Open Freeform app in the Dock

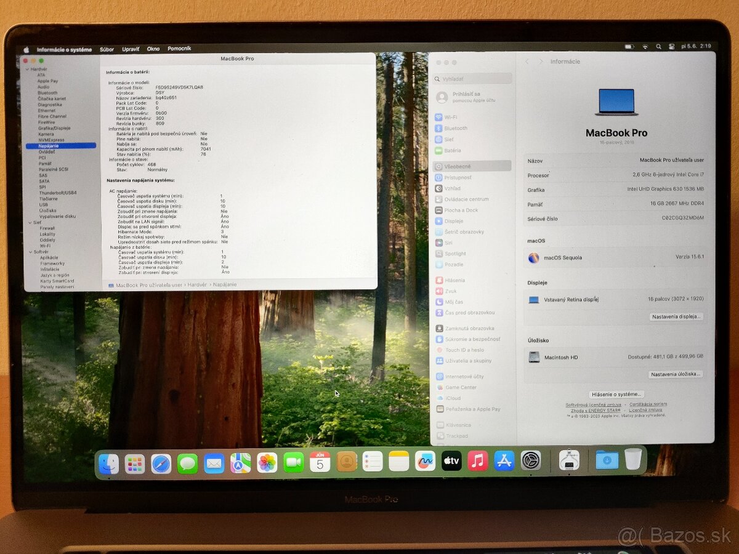[x=426, y=460]
